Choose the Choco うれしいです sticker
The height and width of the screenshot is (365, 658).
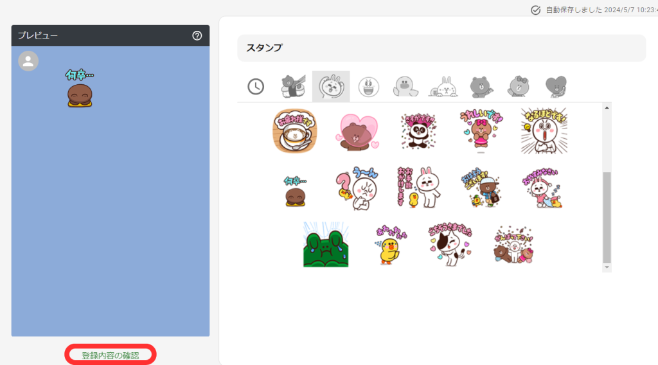coord(481,130)
